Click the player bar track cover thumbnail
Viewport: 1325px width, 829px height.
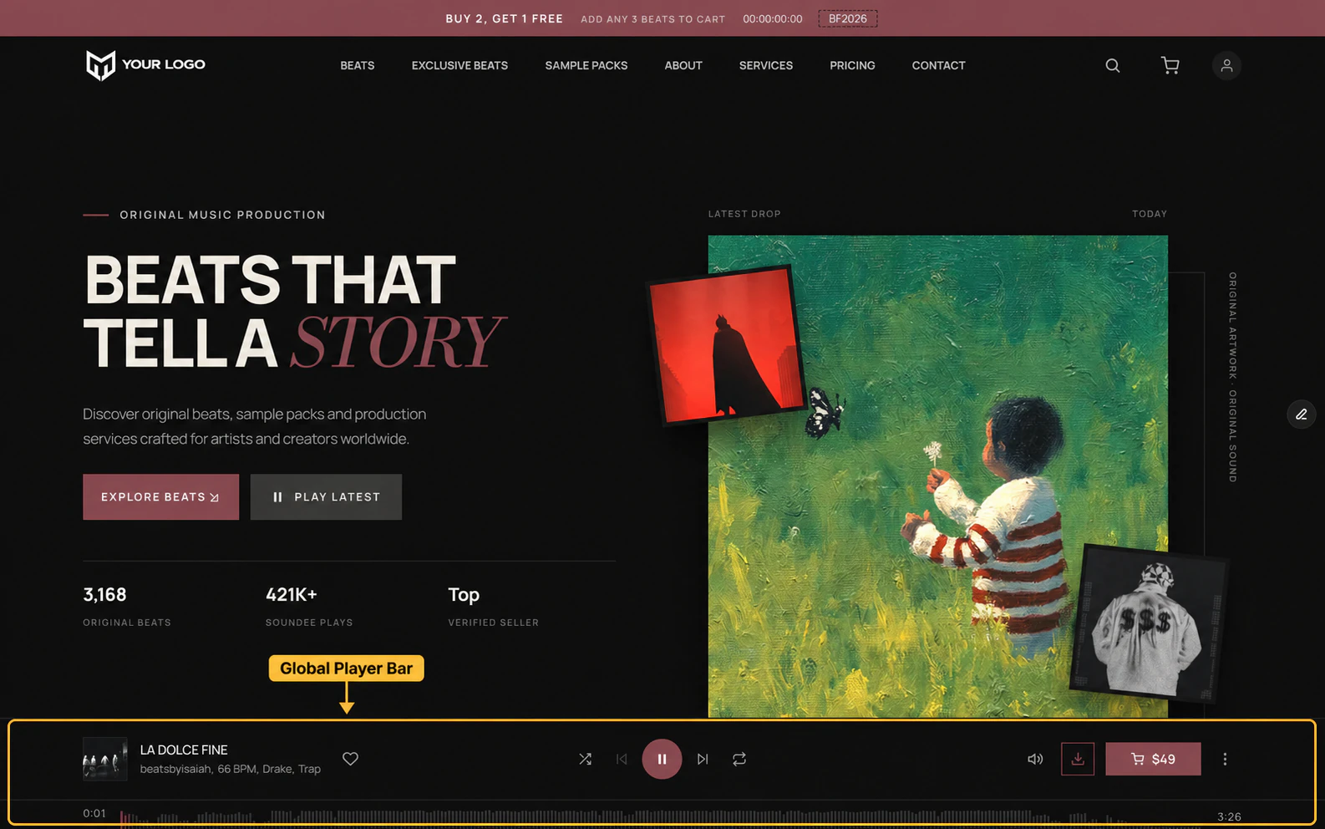(x=104, y=759)
